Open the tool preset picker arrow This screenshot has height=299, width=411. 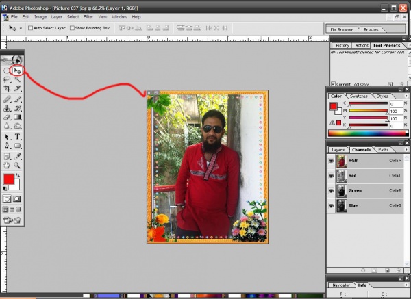[x=21, y=28]
